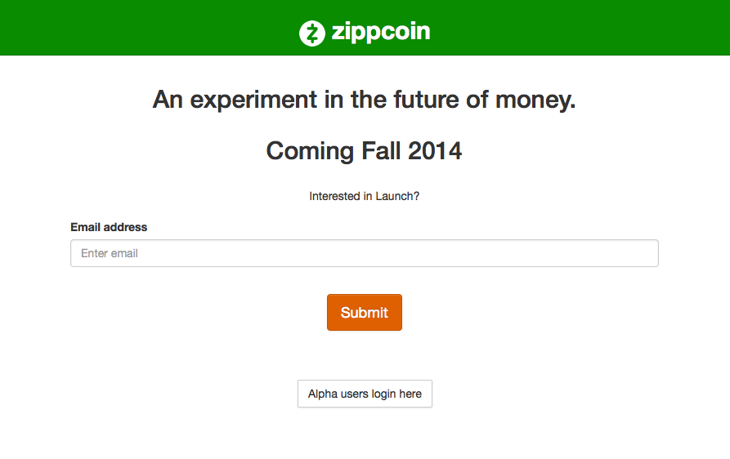Click the word 'experiment' in the headline
The image size is (730, 459).
tap(253, 100)
